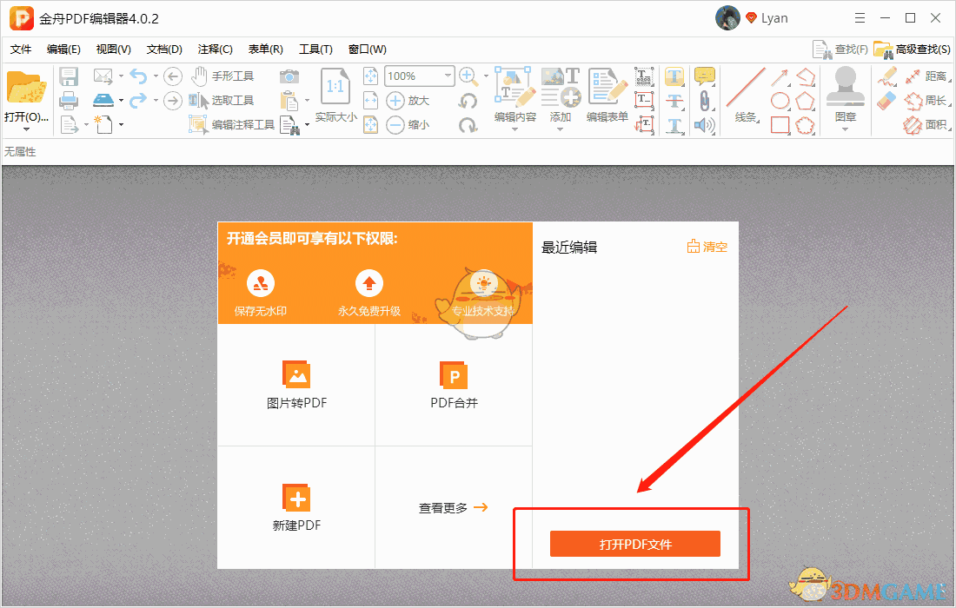956x608 pixels.
Task: Attach a file using the paperclip icon
Action: (704, 99)
